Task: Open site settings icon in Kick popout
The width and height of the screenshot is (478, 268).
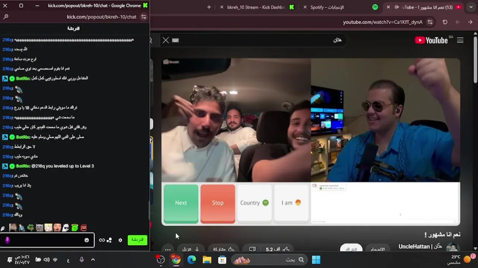Action: coord(144,17)
